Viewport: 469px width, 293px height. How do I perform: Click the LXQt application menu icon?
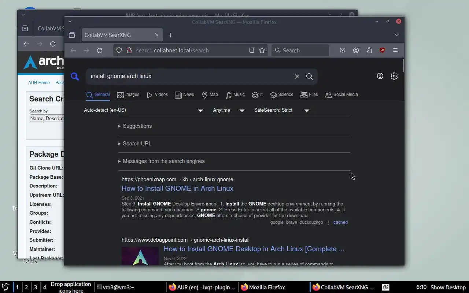[5, 287]
